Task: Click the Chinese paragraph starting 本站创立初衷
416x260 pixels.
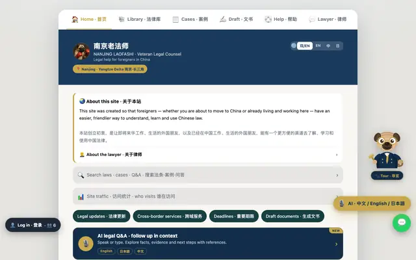Action: tap(206, 136)
